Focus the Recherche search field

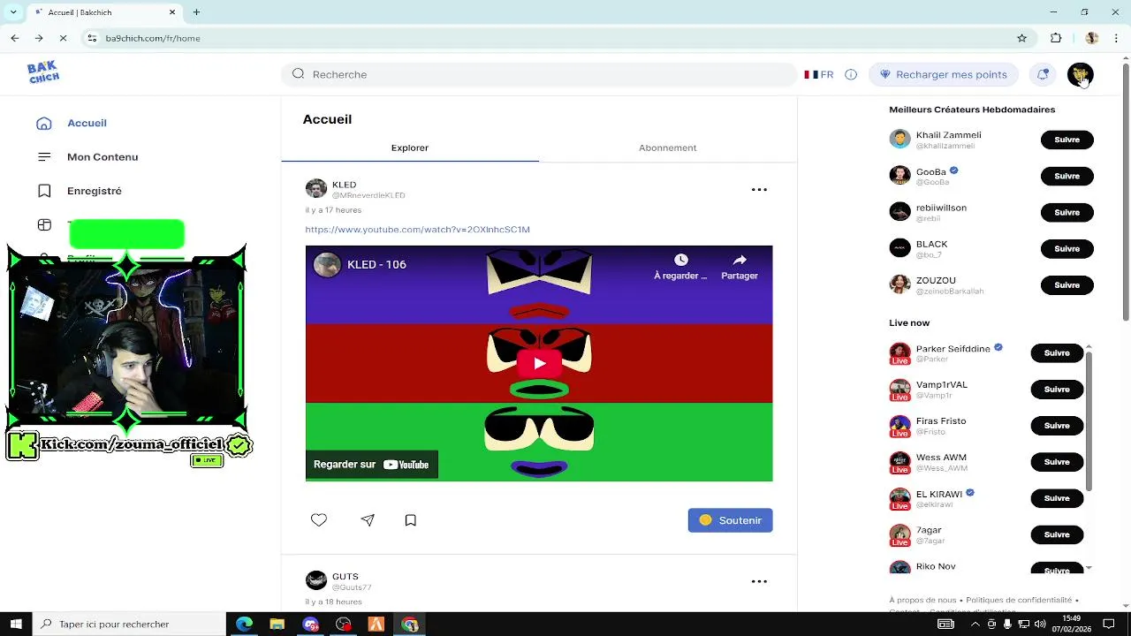[x=539, y=74]
